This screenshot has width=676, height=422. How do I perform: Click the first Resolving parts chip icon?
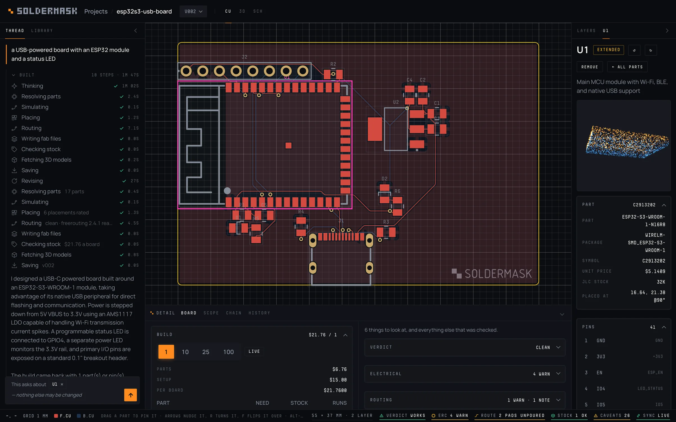point(14,96)
